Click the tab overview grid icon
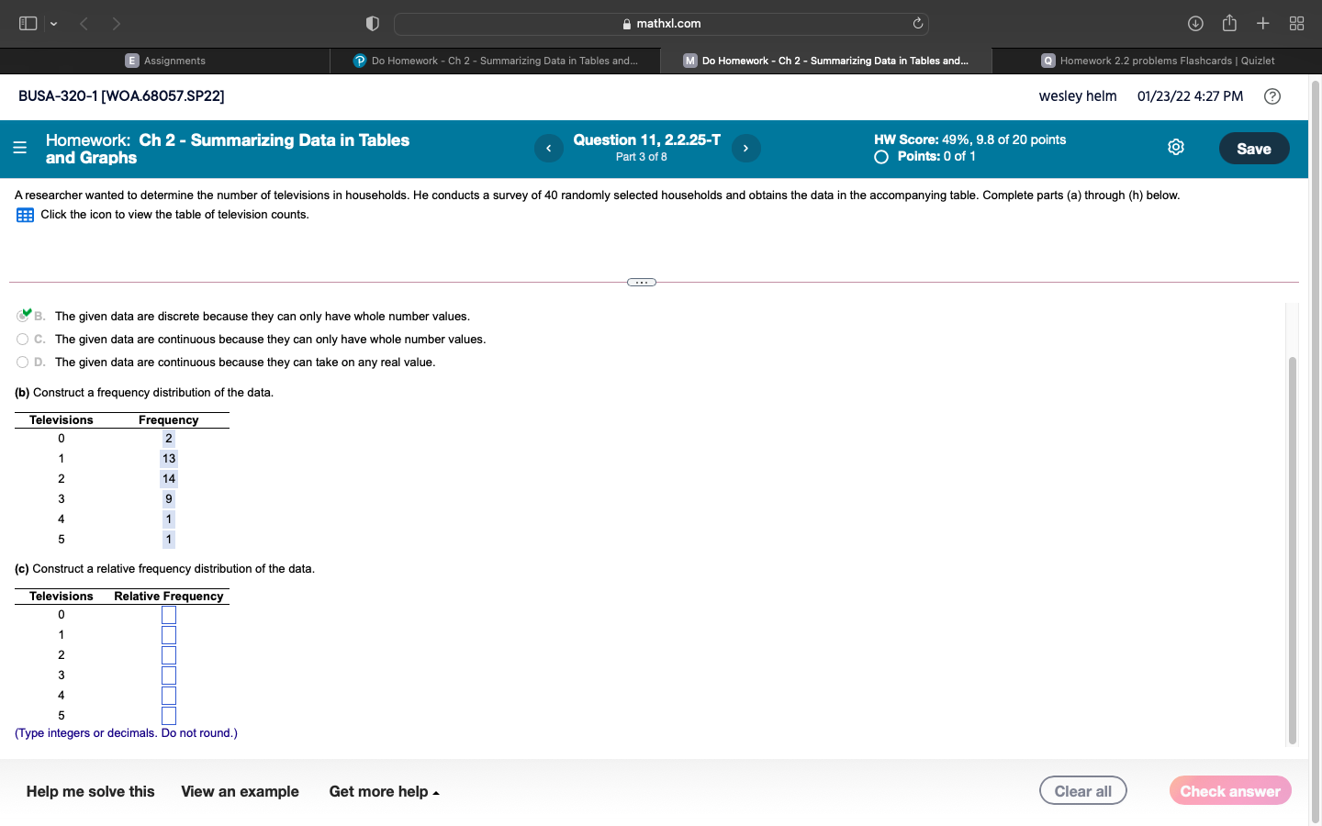Image resolution: width=1322 pixels, height=826 pixels. pyautogui.click(x=1296, y=23)
